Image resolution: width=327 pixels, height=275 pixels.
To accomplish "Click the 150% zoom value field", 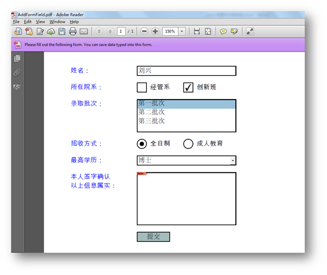I will pos(170,31).
